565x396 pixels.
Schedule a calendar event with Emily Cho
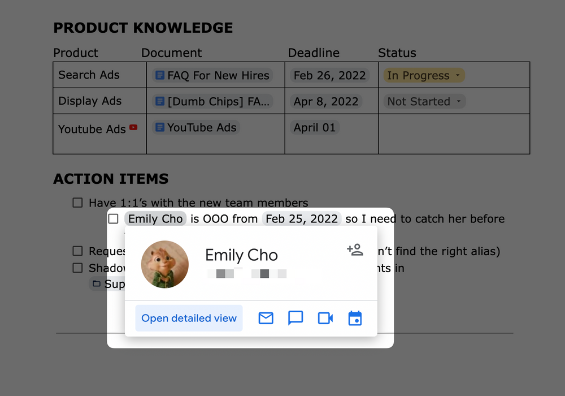355,318
